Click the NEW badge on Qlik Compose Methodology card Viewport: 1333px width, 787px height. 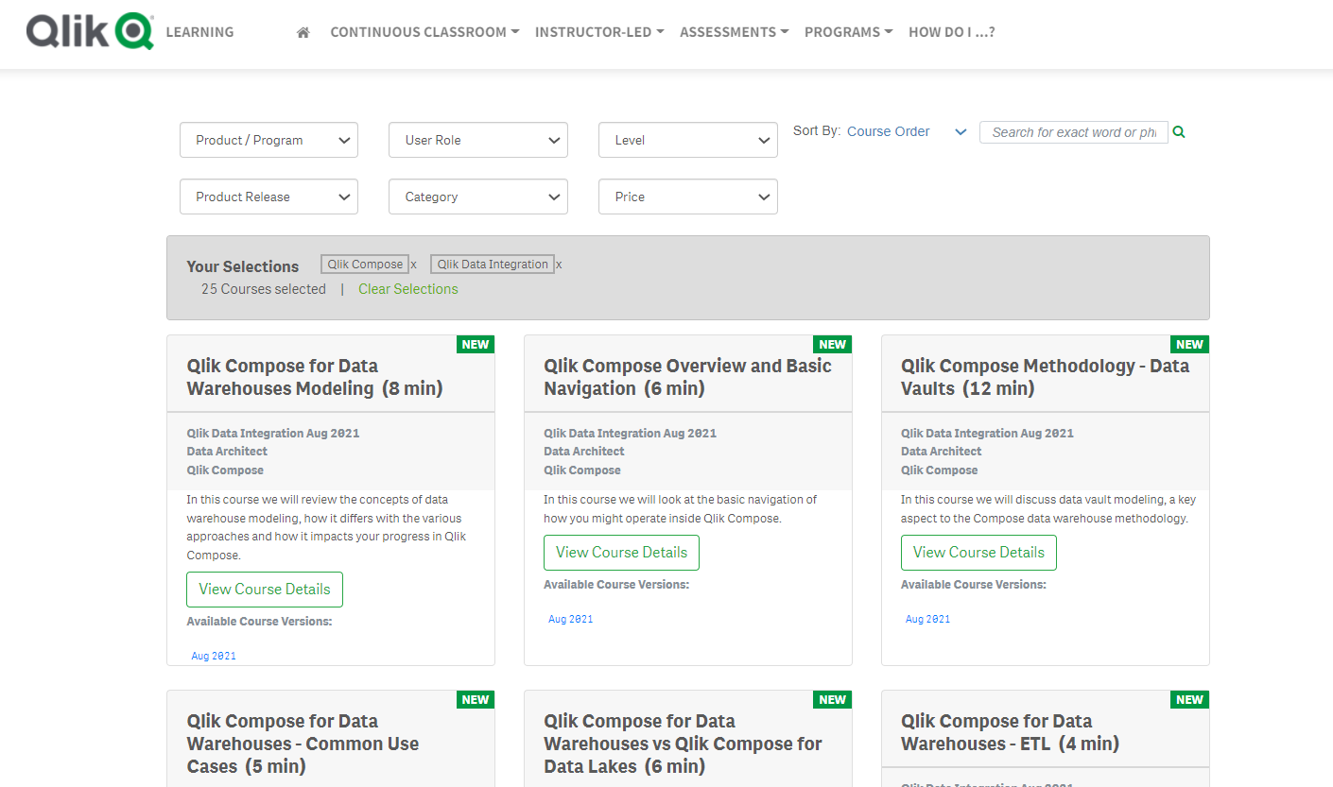coord(1189,344)
